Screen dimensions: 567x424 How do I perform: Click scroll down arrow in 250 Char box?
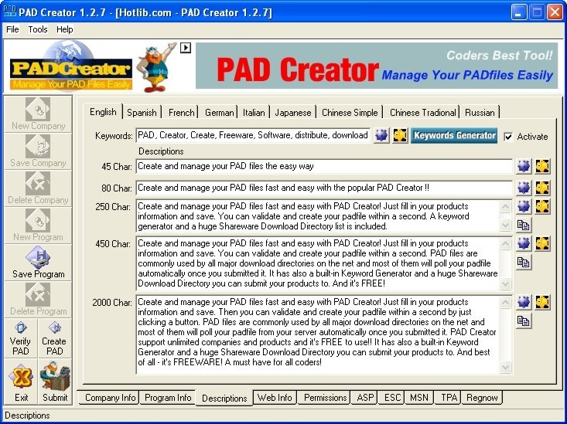tap(505, 225)
